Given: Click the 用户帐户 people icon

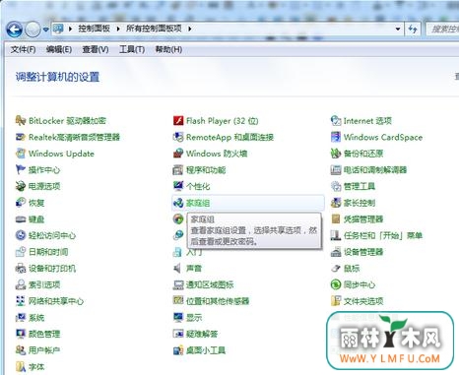Looking at the screenshot, I should click(x=21, y=350).
